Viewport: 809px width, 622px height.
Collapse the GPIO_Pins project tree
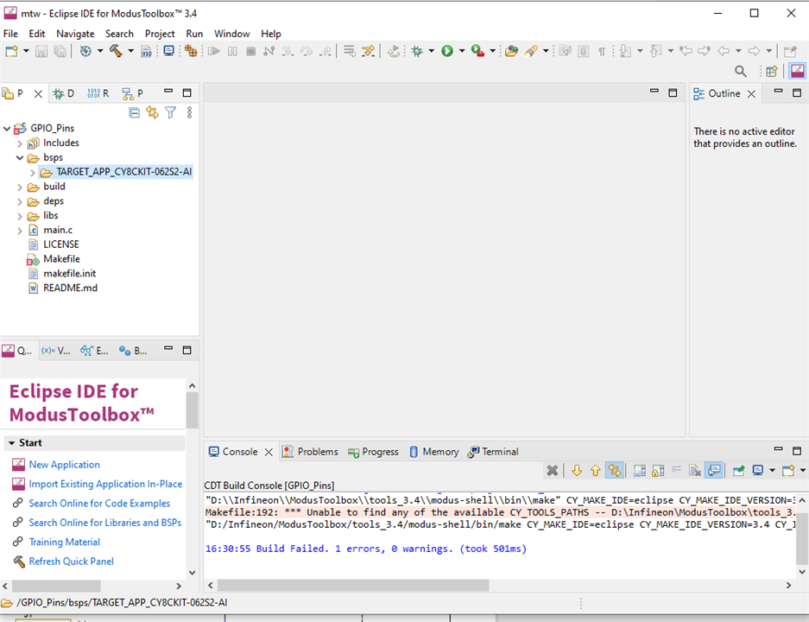point(7,128)
